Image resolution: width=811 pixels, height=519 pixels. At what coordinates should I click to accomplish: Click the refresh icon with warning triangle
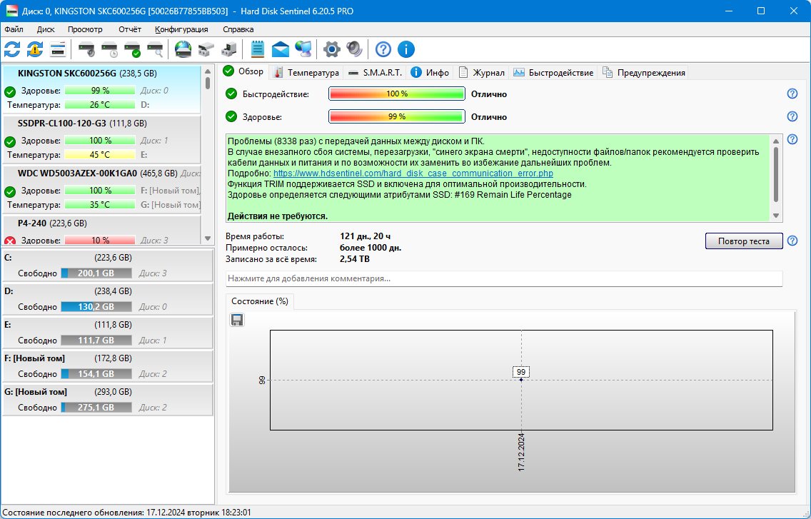click(x=35, y=50)
